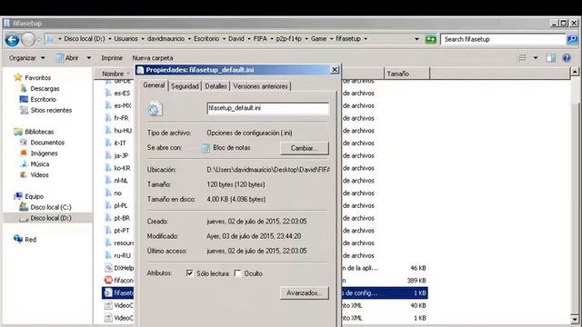Screen dimensions: 582x327
Task: Open Descargas in Favoritos
Action: [45, 89]
